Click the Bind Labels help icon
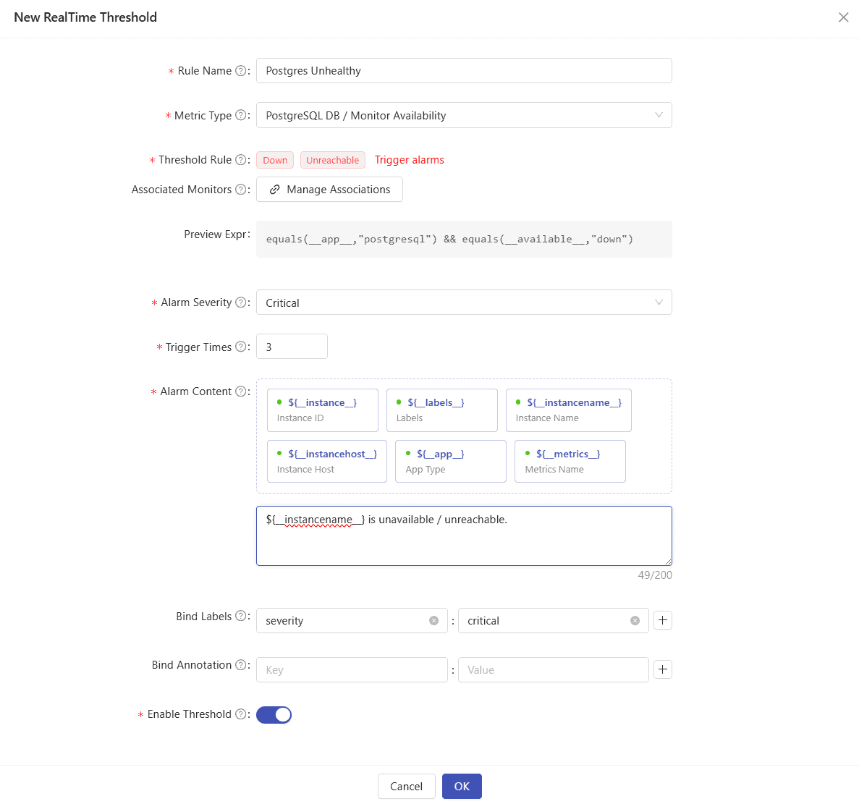The height and width of the screenshot is (804, 859). pyautogui.click(x=240, y=616)
